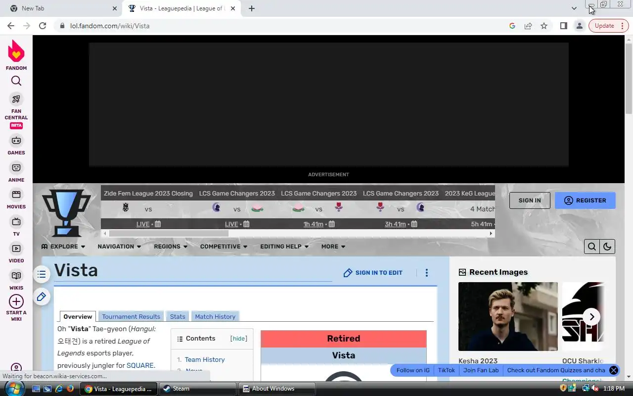Open Chrome profile avatar icon
Image resolution: width=633 pixels, height=396 pixels.
[579, 26]
